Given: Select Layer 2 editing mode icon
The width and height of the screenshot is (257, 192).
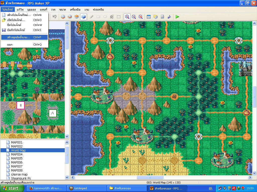Looking at the screenshot, I should point(70,17).
